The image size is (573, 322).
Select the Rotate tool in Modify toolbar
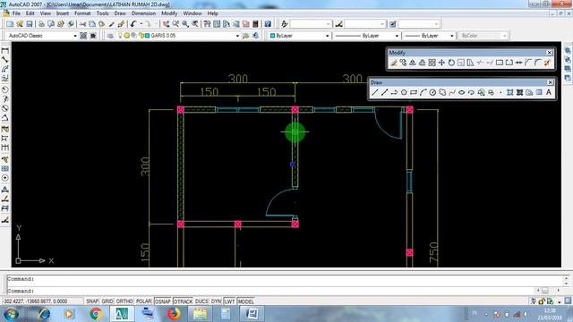[451, 63]
